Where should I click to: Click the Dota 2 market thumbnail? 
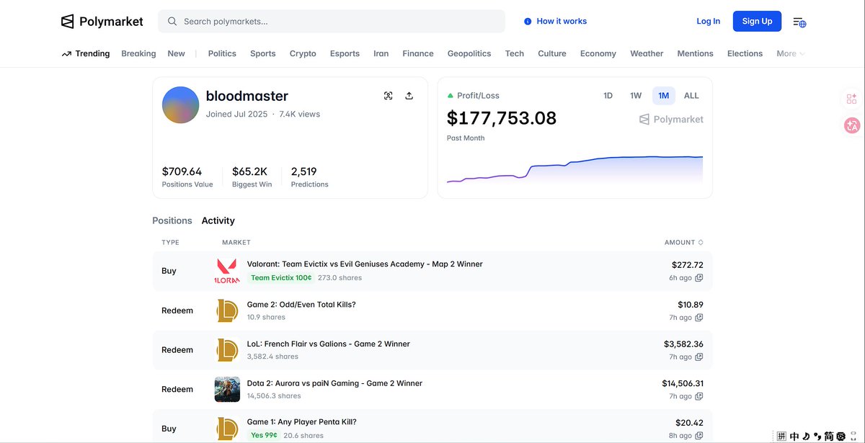pyautogui.click(x=227, y=389)
